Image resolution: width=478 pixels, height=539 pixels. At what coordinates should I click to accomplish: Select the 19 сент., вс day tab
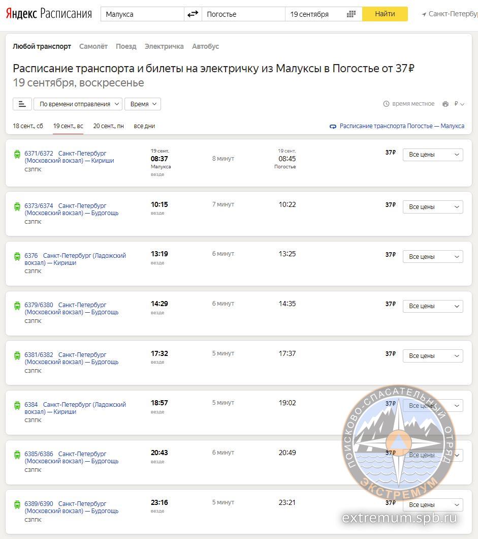[x=68, y=126]
